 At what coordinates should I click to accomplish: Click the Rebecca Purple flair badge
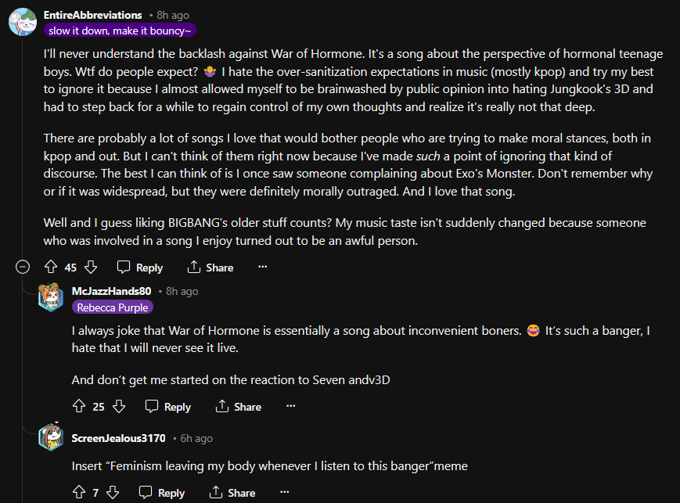(x=113, y=307)
